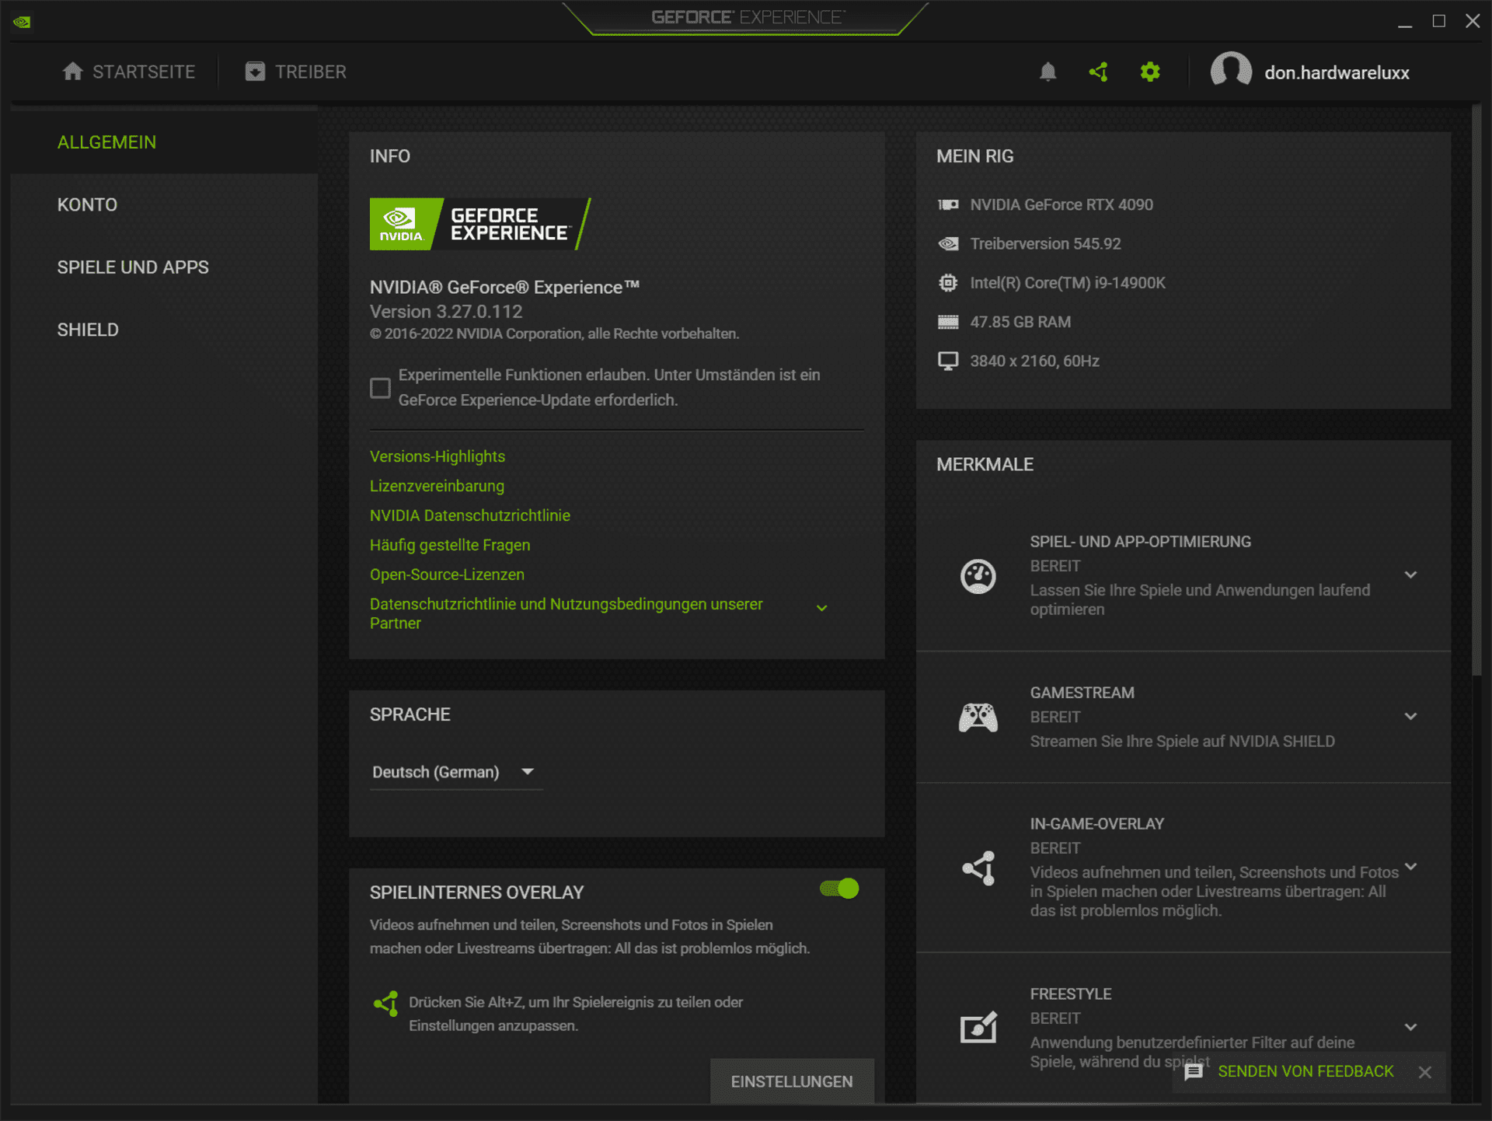Viewport: 1492px width, 1121px height.
Task: Click the '3840 x 2160, 60Hz' text
Action: (1034, 361)
